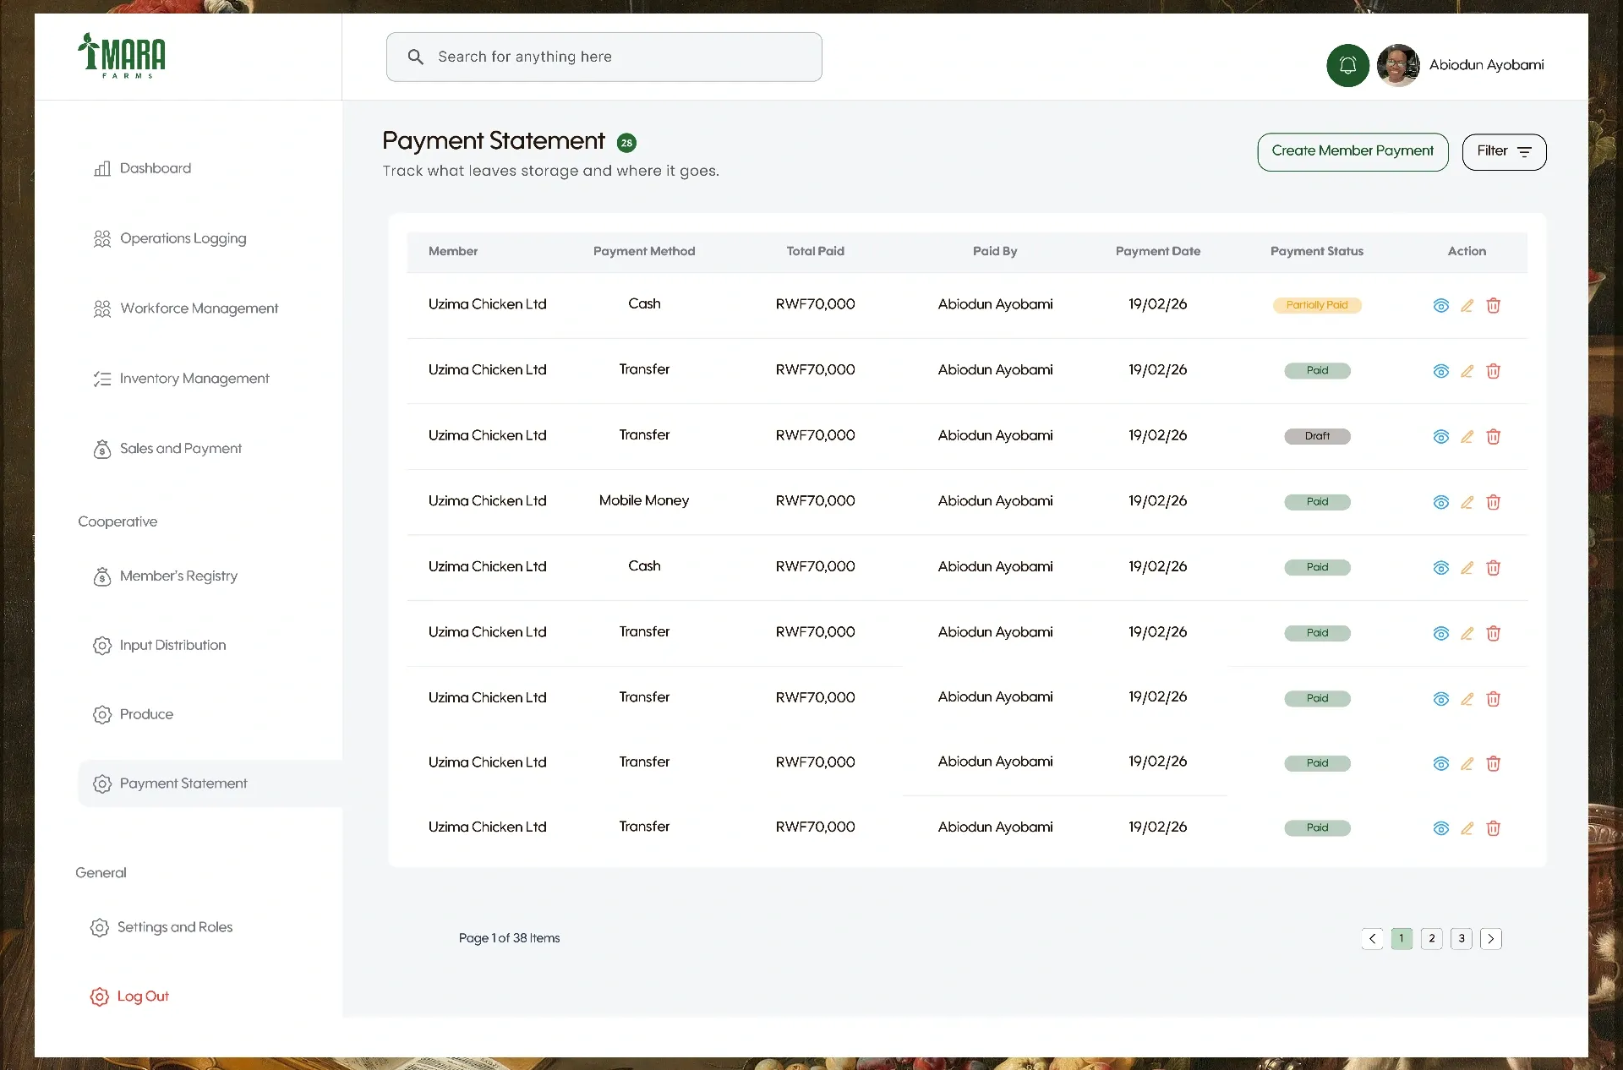Image resolution: width=1623 pixels, height=1070 pixels.
Task: Click the search magnifier icon
Action: [x=415, y=57]
